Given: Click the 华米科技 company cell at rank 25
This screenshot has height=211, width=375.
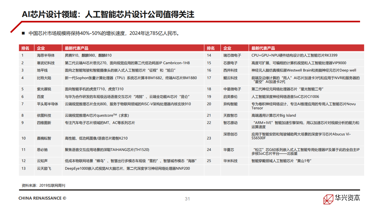Looking at the screenshot, I should 230,161.
